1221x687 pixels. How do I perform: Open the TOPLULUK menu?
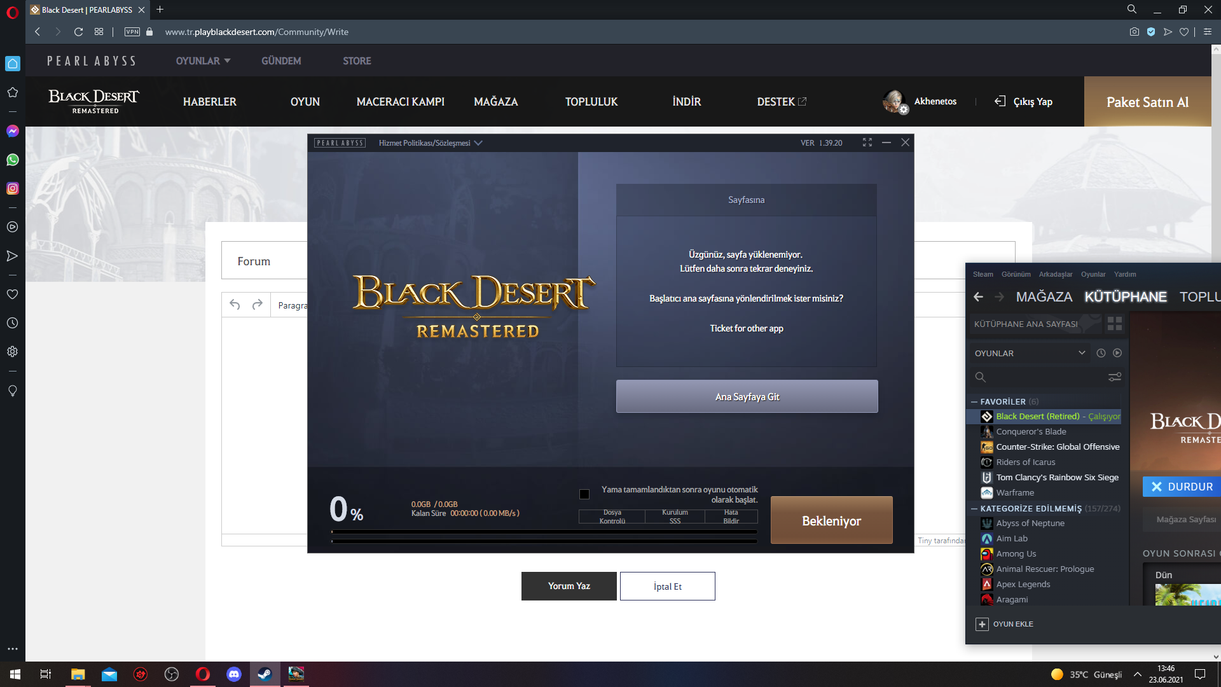(x=591, y=102)
